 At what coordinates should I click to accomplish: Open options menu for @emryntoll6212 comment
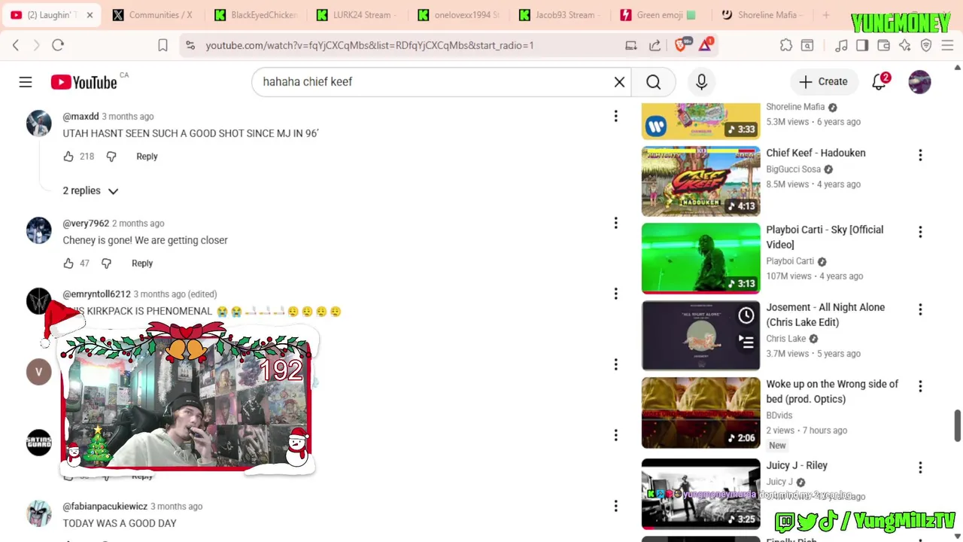[x=615, y=294]
